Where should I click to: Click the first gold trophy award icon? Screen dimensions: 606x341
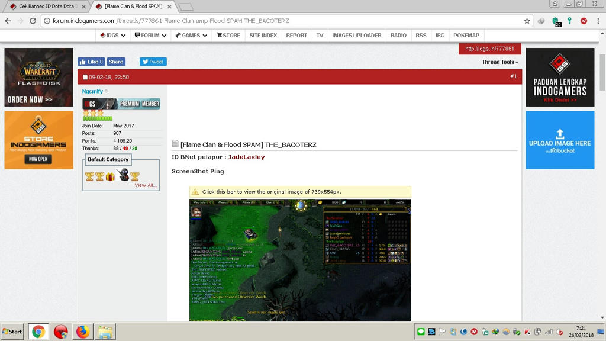click(x=89, y=176)
